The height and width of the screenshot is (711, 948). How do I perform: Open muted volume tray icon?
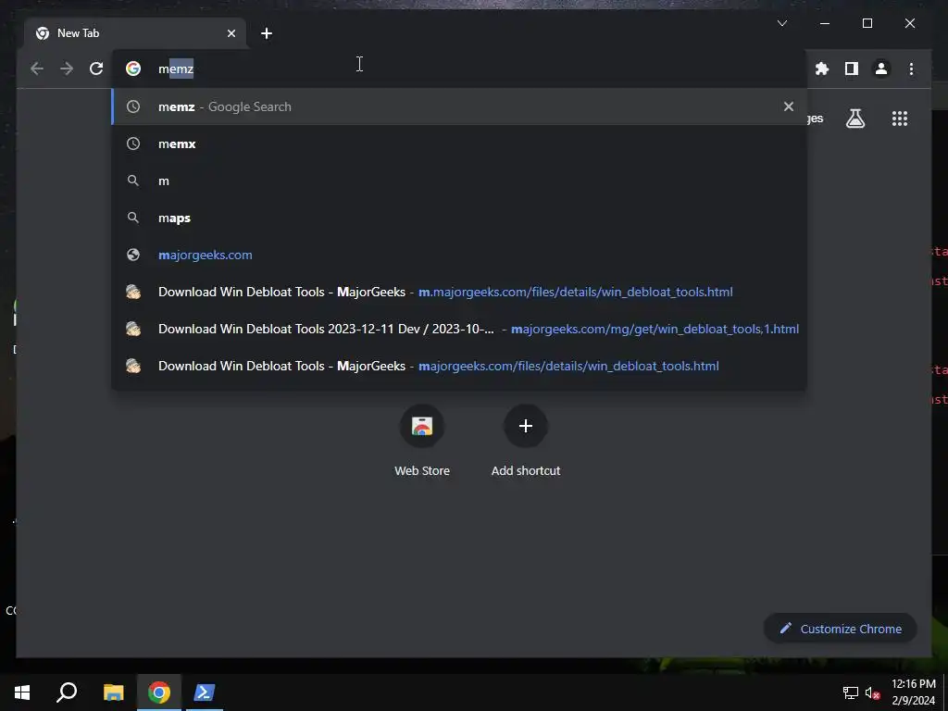[872, 692]
